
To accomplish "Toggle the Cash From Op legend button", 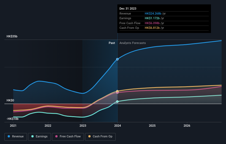I will coord(100,137).
